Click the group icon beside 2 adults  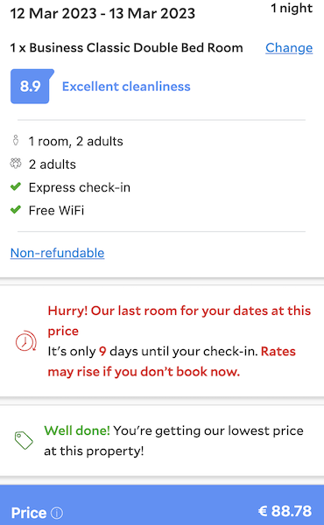click(16, 164)
